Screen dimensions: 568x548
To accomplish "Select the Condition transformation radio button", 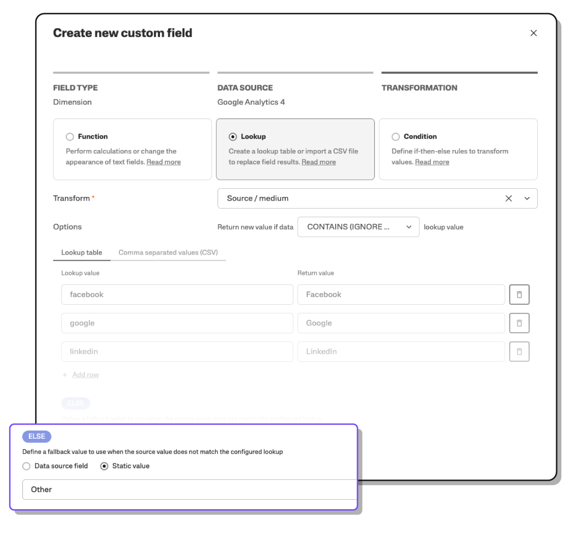I will tap(396, 137).
